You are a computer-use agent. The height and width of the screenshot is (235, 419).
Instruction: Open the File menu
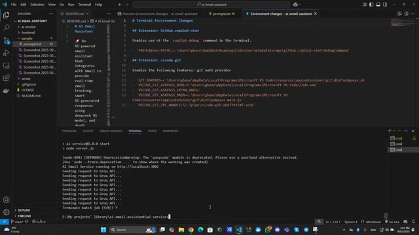coord(14,5)
